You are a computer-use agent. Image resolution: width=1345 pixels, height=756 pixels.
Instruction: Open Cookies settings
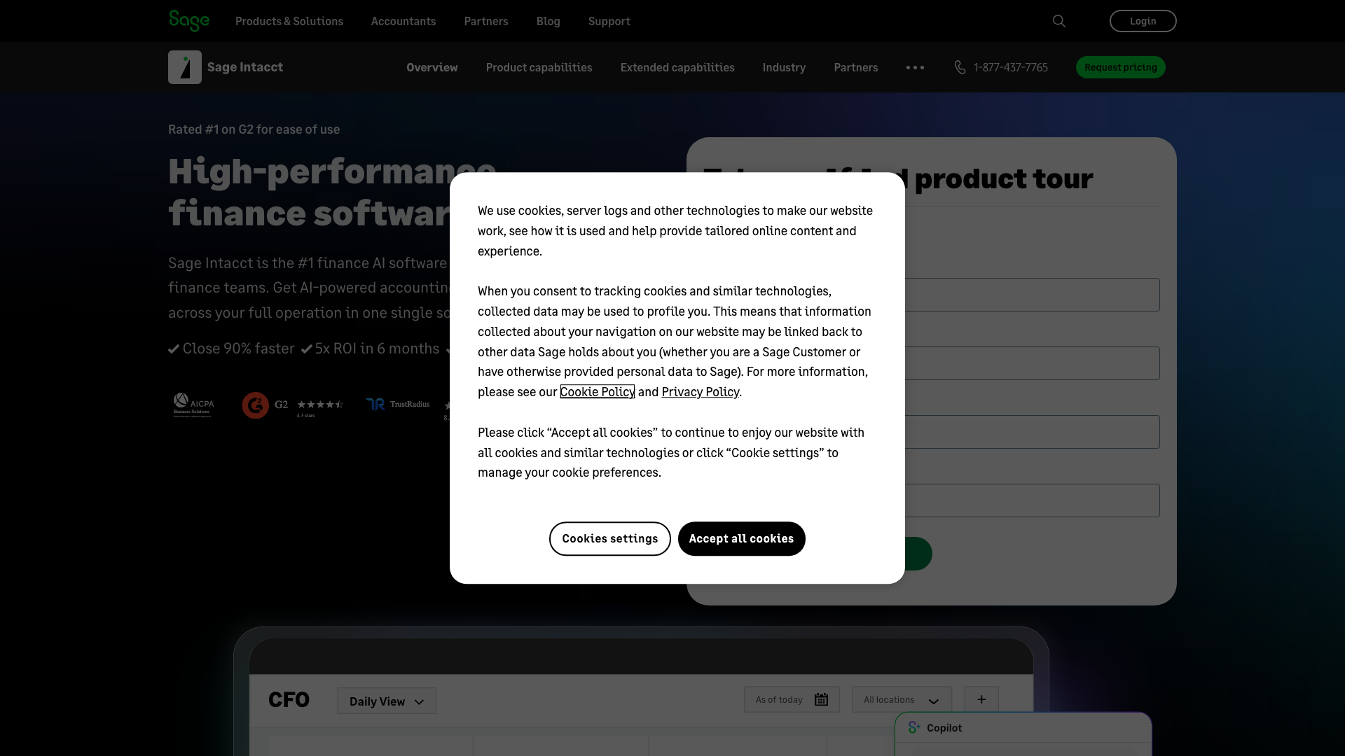609,538
